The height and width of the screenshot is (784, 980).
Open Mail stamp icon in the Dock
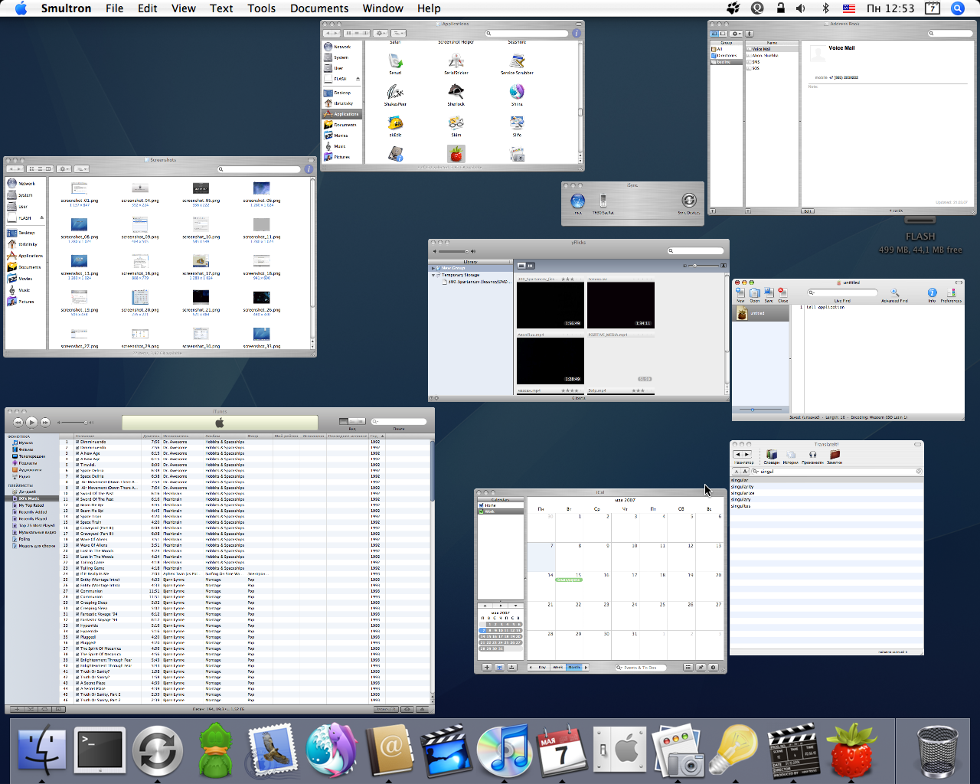(x=272, y=750)
